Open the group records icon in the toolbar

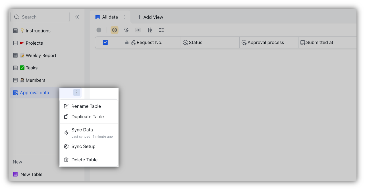pyautogui.click(x=161, y=30)
